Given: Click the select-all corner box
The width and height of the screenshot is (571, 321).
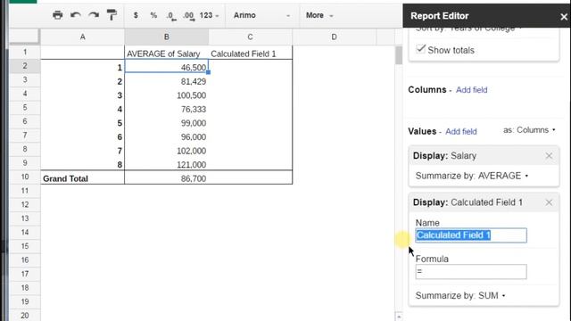Looking at the screenshot, I should [24, 37].
